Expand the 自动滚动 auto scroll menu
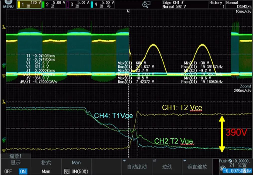 coord(137,167)
